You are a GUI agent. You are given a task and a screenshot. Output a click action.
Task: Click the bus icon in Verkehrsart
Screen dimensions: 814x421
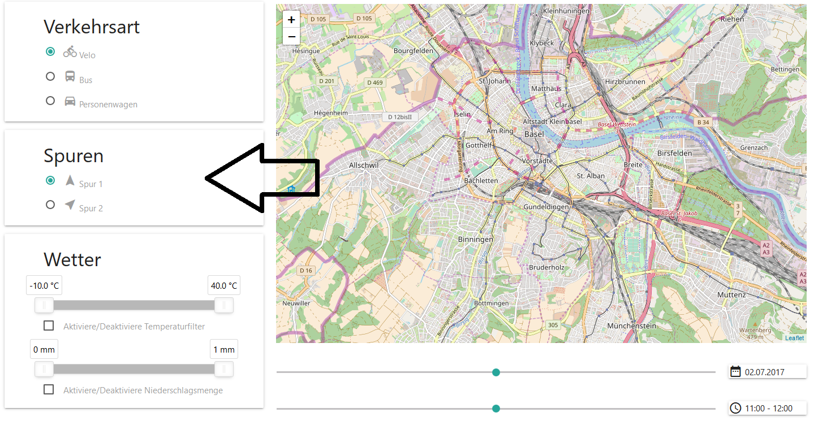click(x=70, y=76)
